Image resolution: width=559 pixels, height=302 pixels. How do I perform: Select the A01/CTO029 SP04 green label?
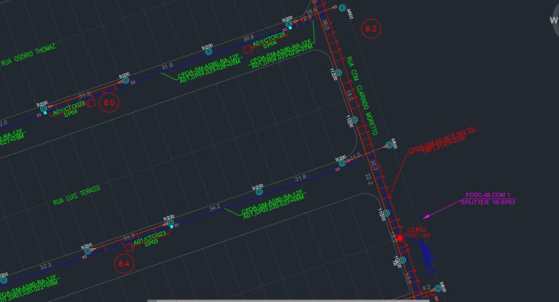pos(269,40)
